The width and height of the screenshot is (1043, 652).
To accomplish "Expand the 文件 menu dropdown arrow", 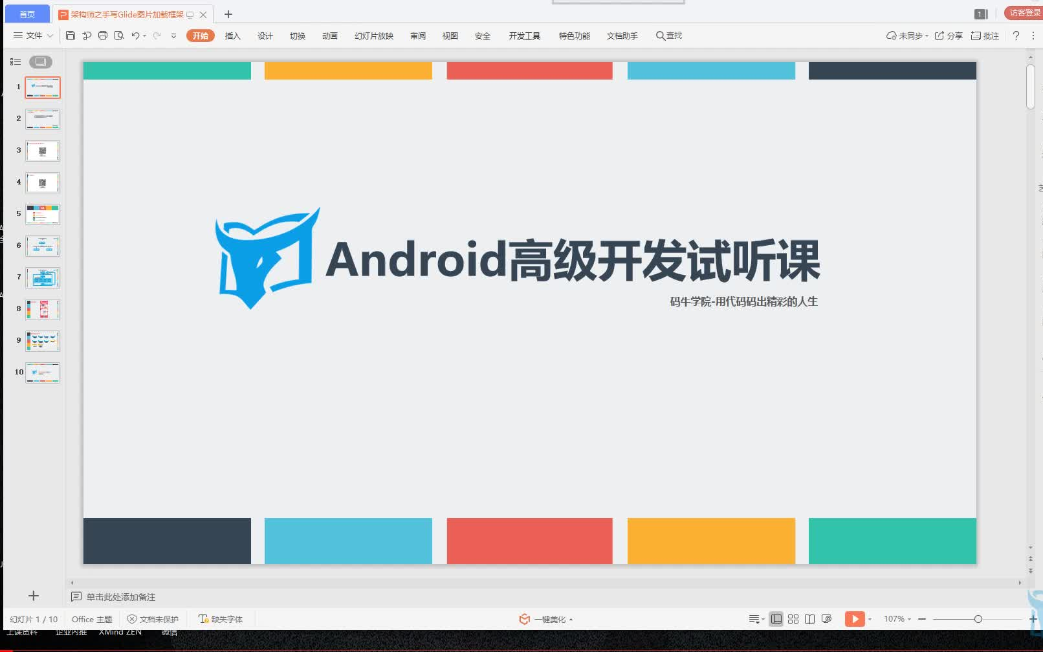I will coord(50,36).
